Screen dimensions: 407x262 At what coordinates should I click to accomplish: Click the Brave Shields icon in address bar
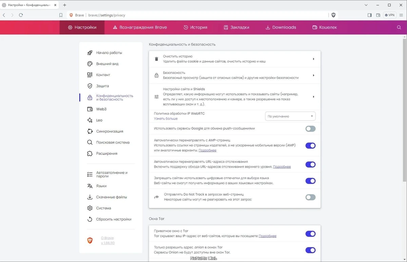333,15
